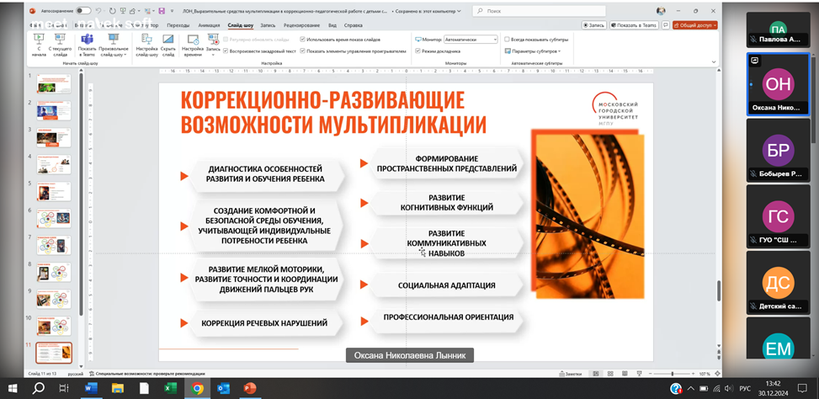Click the 'Запись' button in title area
819x399 pixels.
tap(593, 25)
